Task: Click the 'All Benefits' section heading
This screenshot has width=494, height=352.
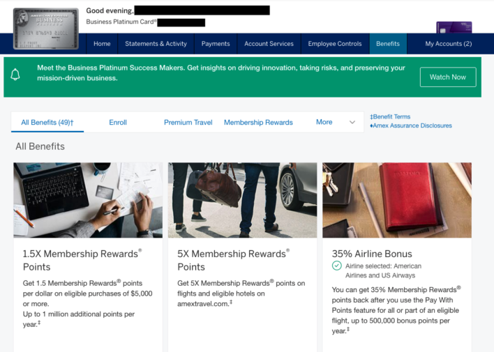Action: 40,146
